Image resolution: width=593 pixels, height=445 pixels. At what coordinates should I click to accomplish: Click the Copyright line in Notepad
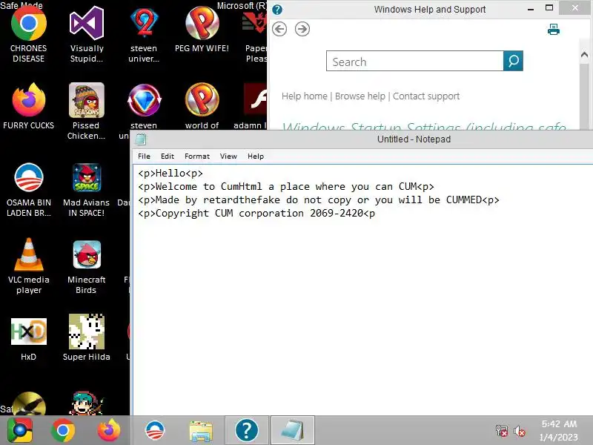click(256, 214)
